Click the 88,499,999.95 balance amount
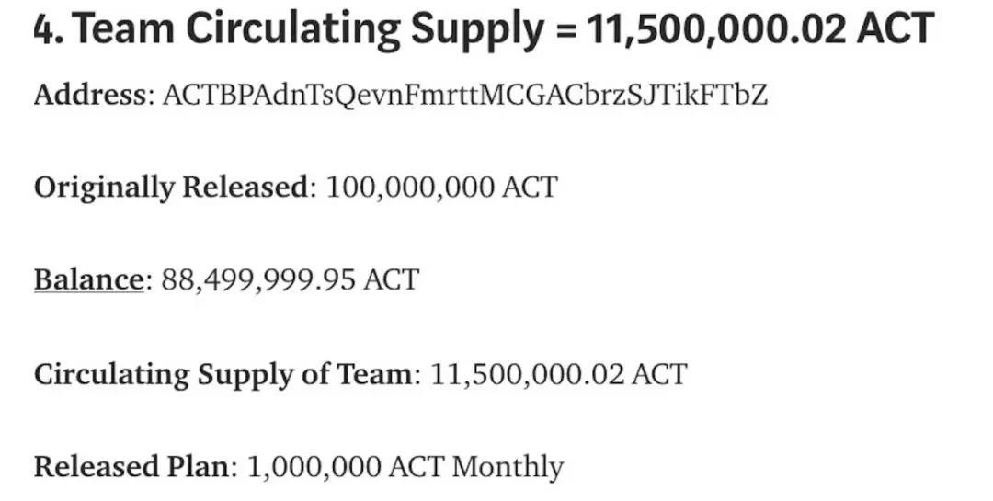The height and width of the screenshot is (501, 993). [x=258, y=280]
